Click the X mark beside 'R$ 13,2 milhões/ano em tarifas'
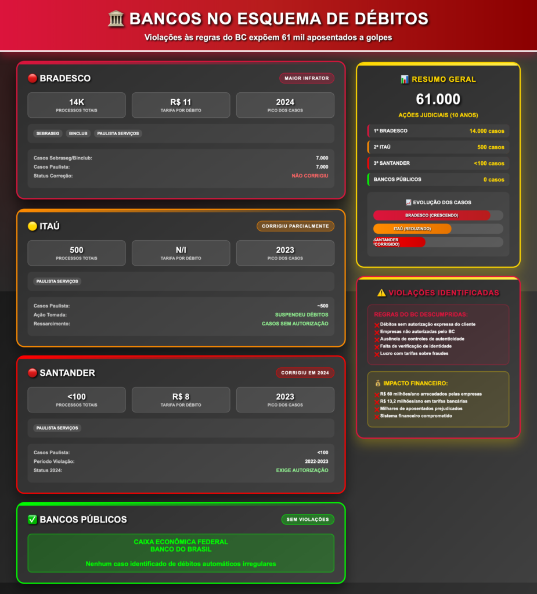 click(x=377, y=402)
